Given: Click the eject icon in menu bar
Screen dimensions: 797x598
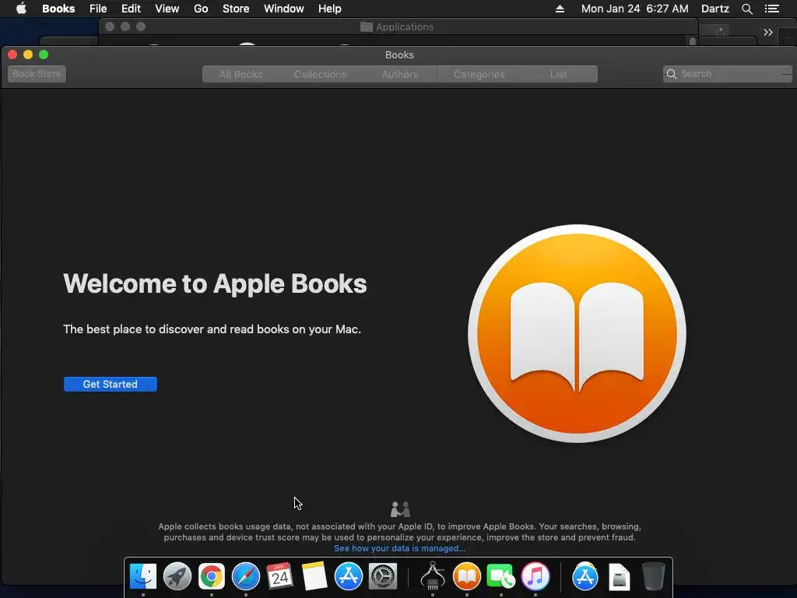Looking at the screenshot, I should pyautogui.click(x=560, y=9).
